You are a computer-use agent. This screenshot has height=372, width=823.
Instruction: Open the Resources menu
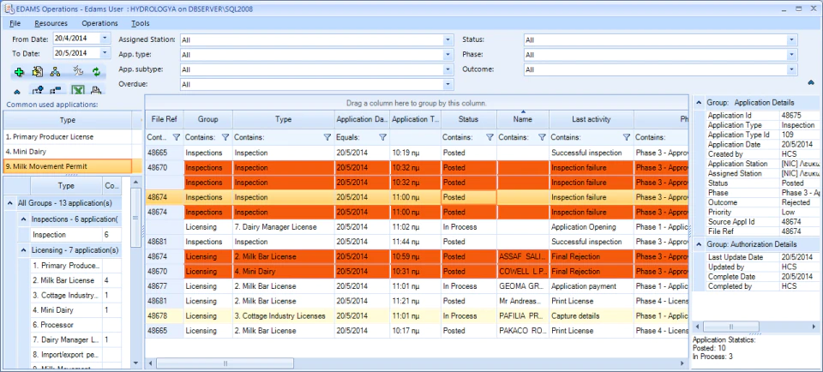pos(51,23)
